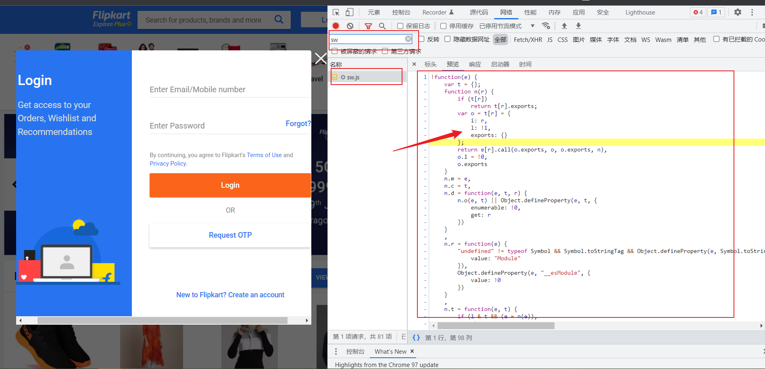Open the Privacy Policy link
The width and height of the screenshot is (765, 369).
(x=168, y=164)
